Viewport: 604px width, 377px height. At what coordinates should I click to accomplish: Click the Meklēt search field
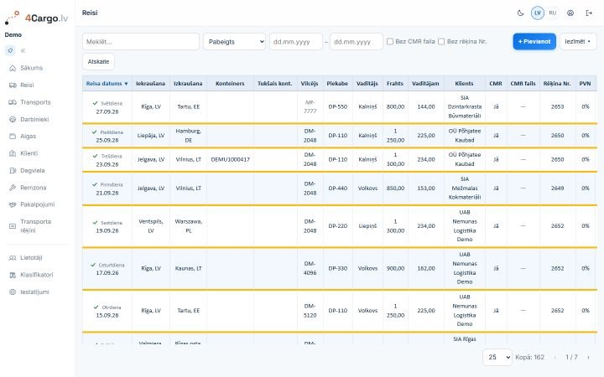[141, 42]
